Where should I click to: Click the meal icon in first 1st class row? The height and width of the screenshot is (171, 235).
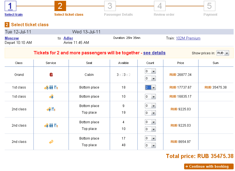pos(56,87)
